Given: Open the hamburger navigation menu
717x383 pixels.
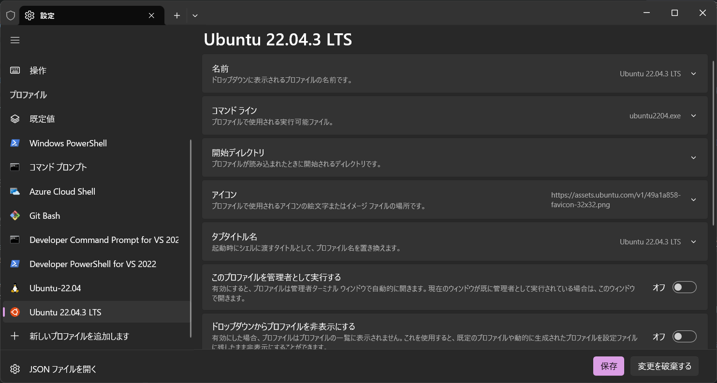Looking at the screenshot, I should tap(15, 40).
